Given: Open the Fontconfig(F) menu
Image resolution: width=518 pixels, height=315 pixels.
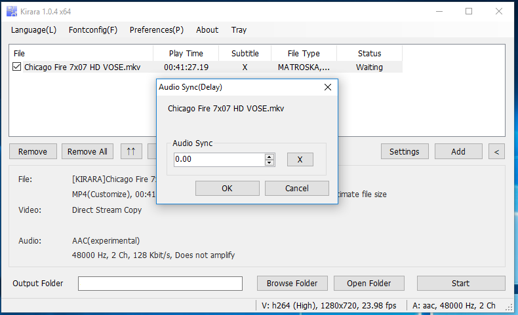Looking at the screenshot, I should pyautogui.click(x=93, y=29).
